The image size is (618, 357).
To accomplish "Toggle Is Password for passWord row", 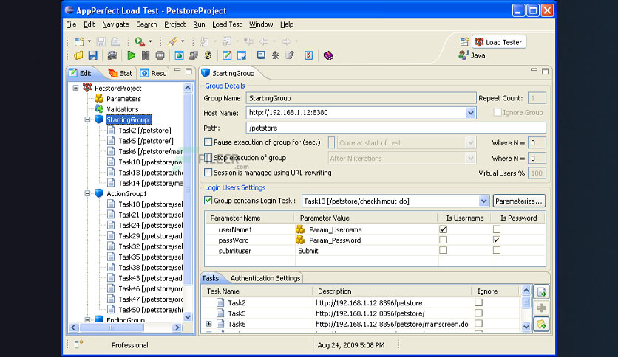I will coord(497,240).
